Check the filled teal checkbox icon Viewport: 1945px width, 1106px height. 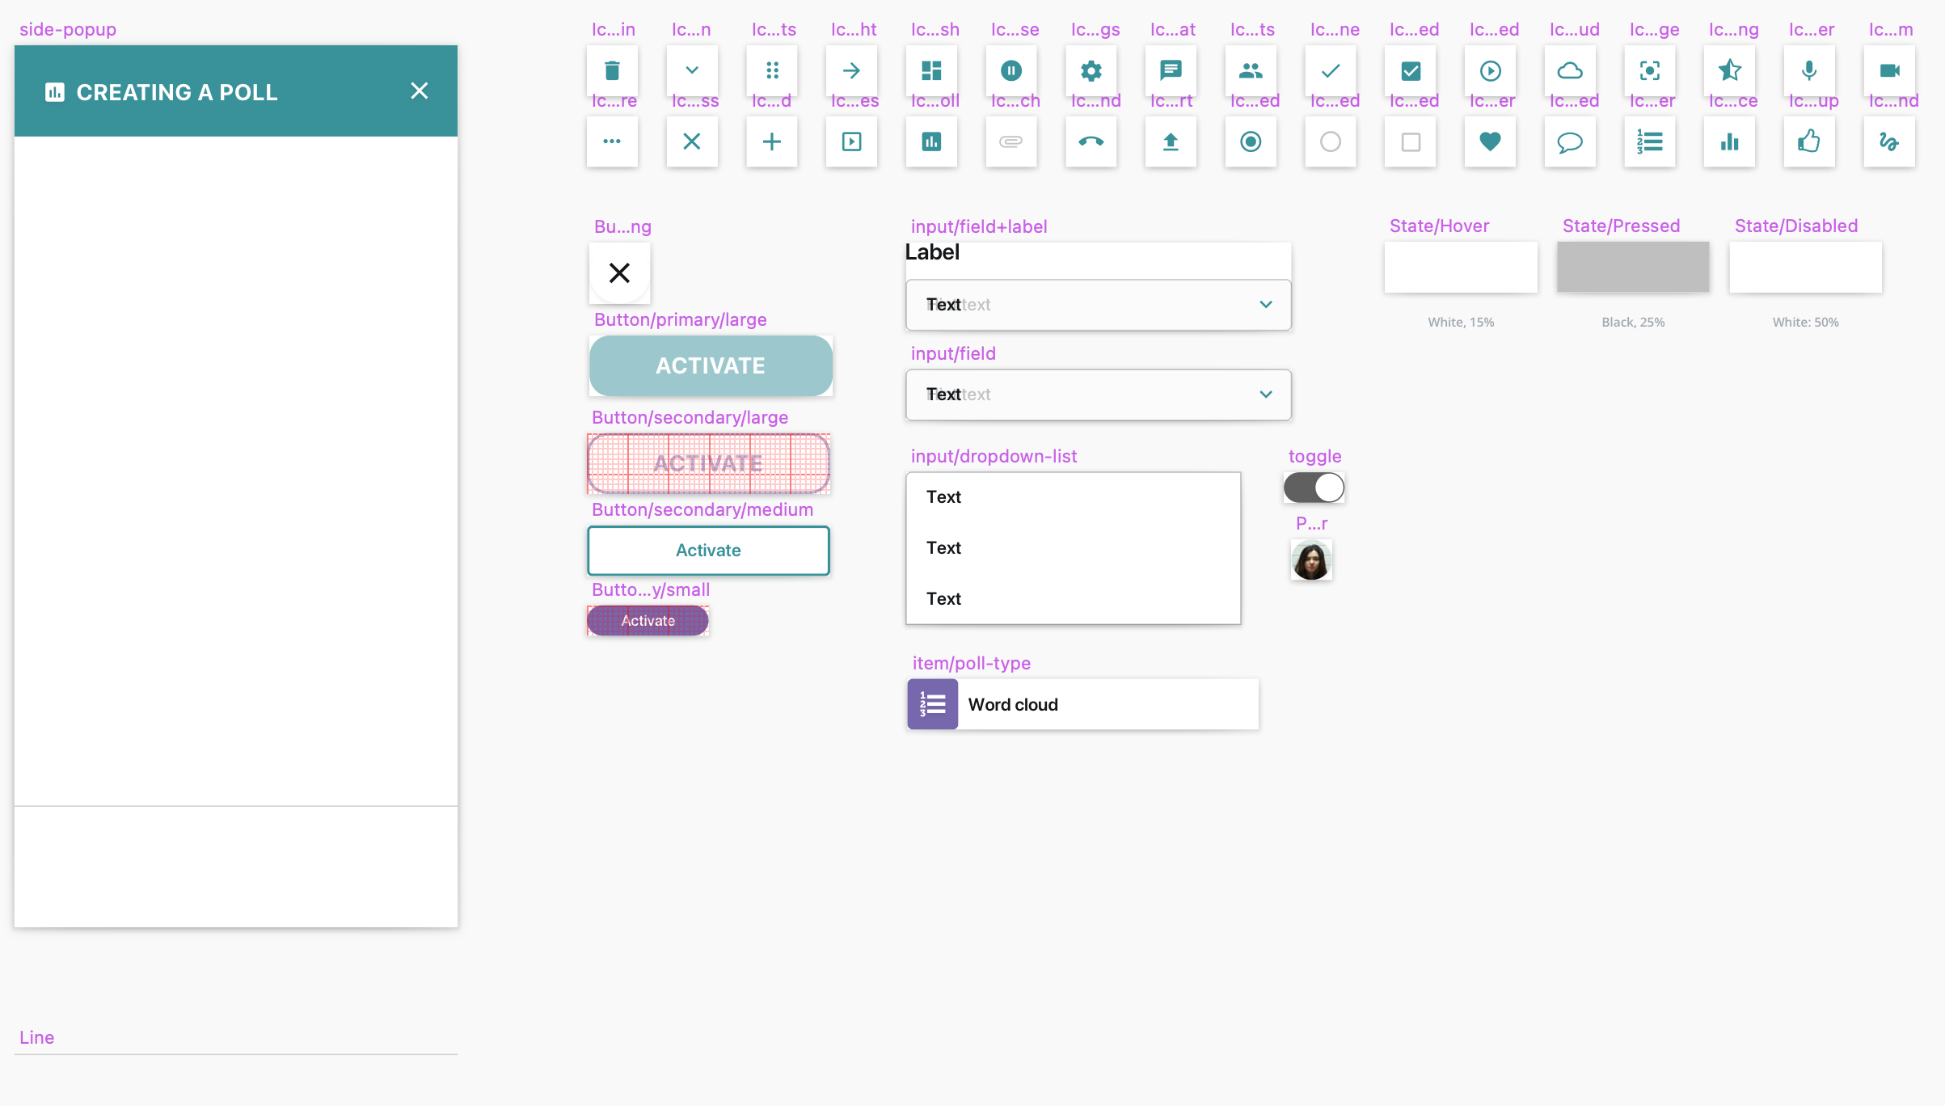click(x=1411, y=71)
